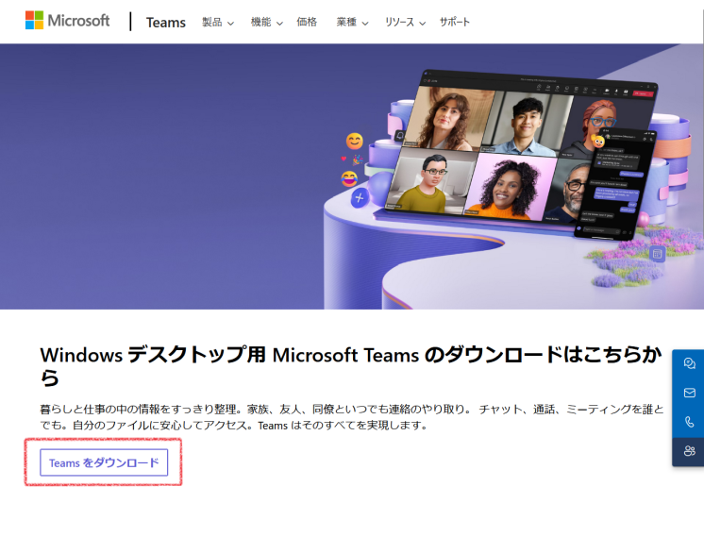Viewport: 704px width, 537px height.
Task: Click the phone call icon in side panel
Action: point(689,422)
